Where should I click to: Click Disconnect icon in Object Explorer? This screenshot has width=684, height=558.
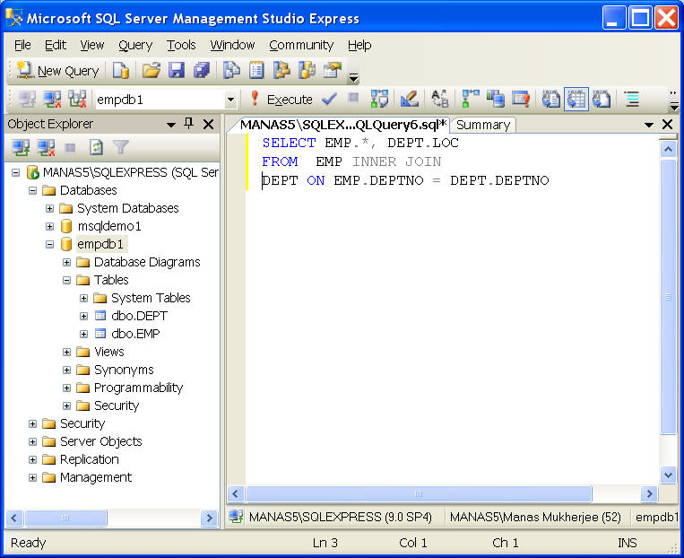[46, 148]
